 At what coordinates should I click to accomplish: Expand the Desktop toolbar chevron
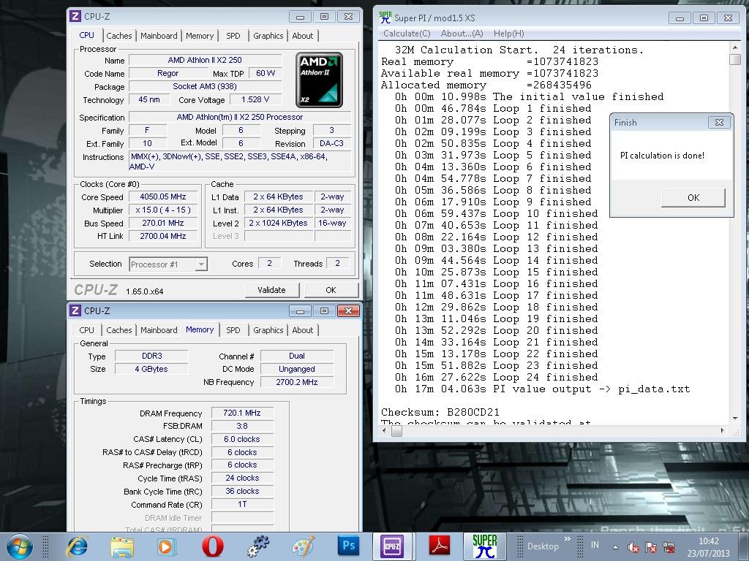click(568, 540)
